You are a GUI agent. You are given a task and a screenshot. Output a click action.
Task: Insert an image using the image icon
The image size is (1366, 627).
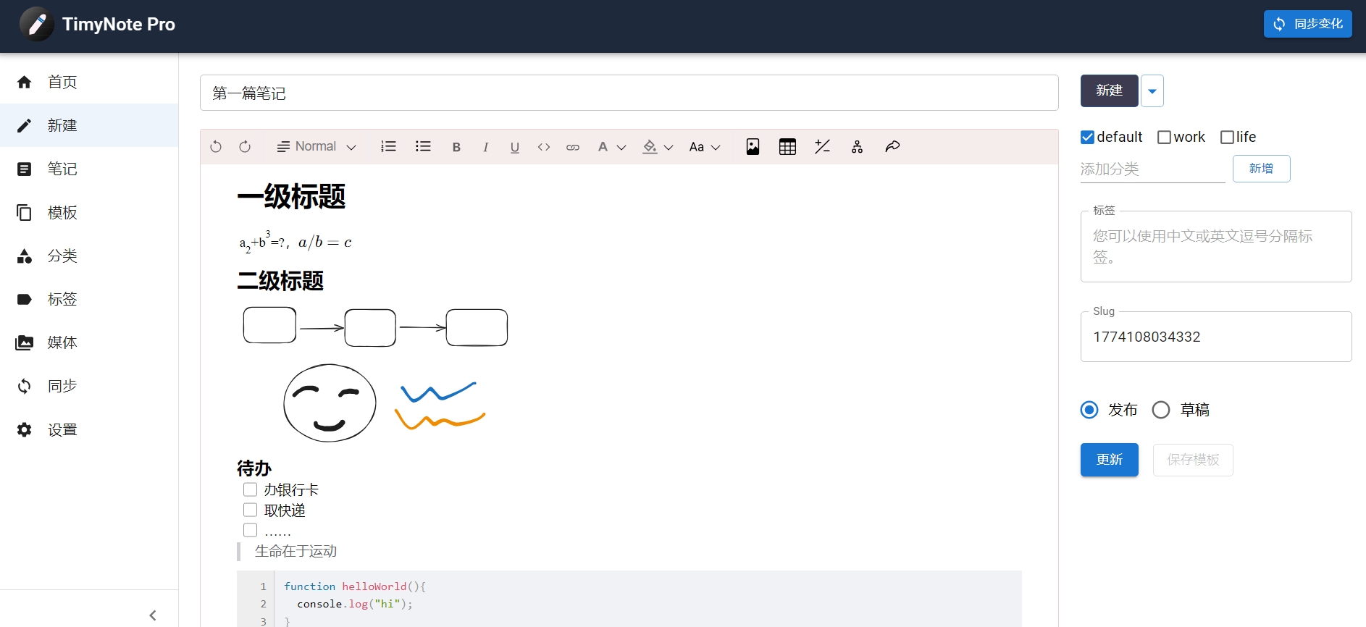point(753,147)
